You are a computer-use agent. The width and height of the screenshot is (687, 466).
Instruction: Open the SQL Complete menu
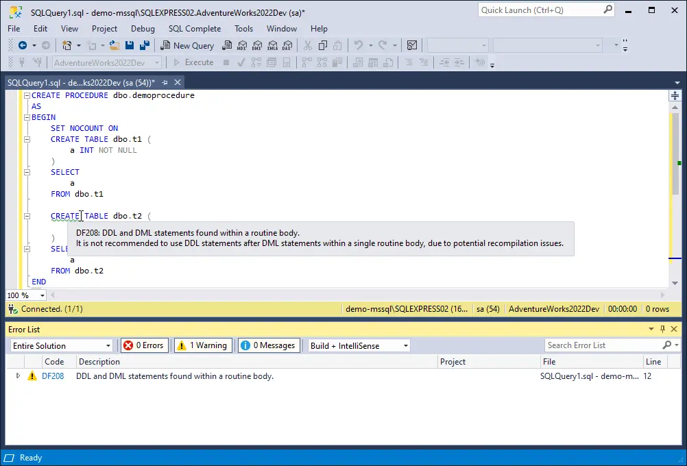click(194, 29)
